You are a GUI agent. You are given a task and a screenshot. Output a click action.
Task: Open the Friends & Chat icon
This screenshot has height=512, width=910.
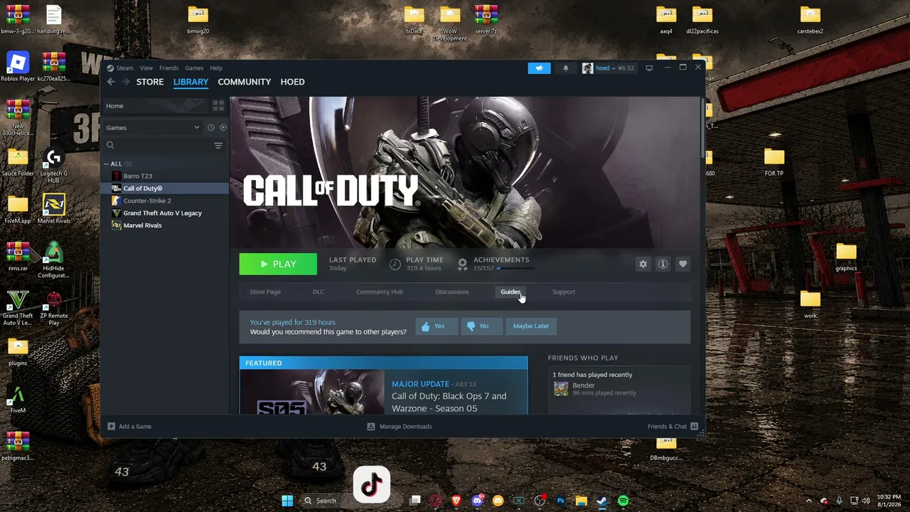pos(694,427)
